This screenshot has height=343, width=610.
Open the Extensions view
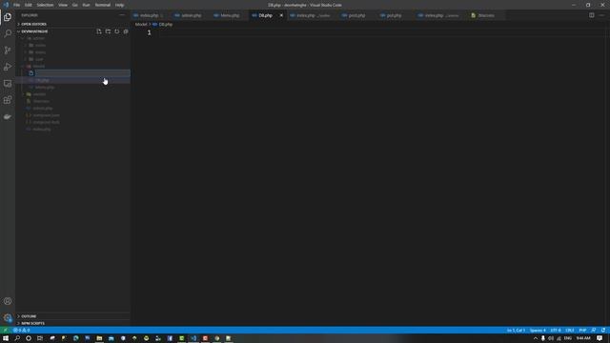coord(8,100)
